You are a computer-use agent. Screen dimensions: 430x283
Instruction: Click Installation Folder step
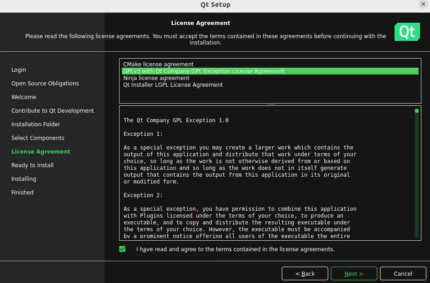35,124
